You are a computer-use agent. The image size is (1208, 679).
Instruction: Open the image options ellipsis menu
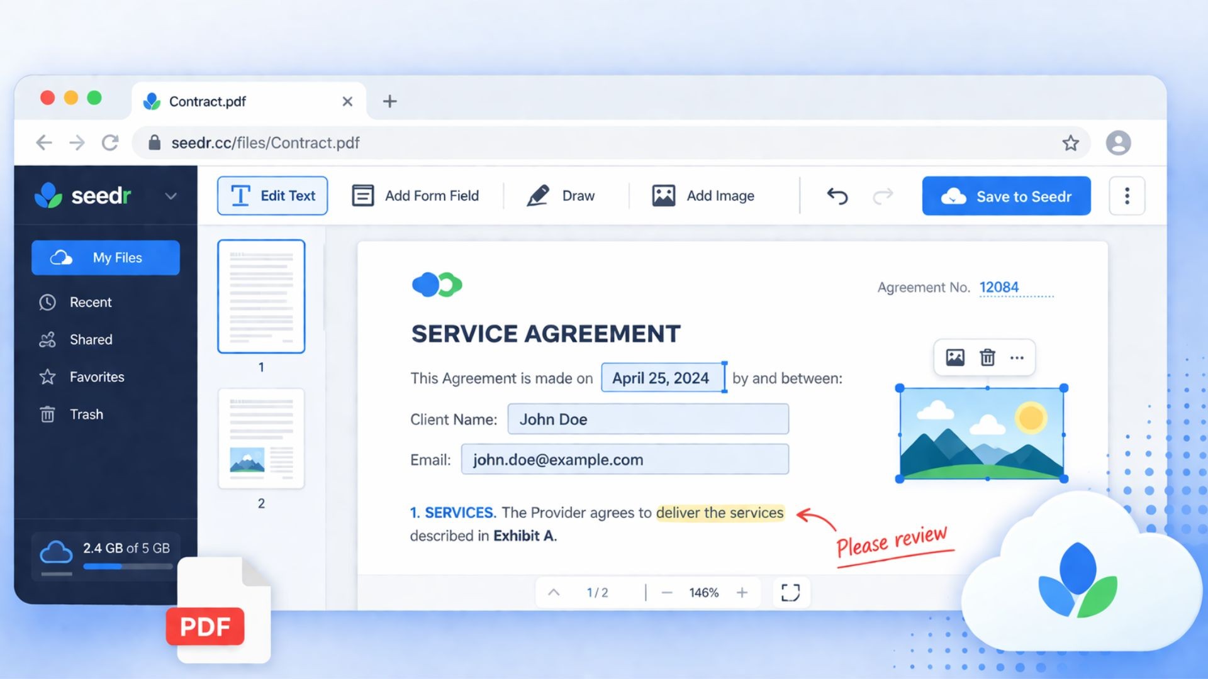pyautogui.click(x=1017, y=357)
